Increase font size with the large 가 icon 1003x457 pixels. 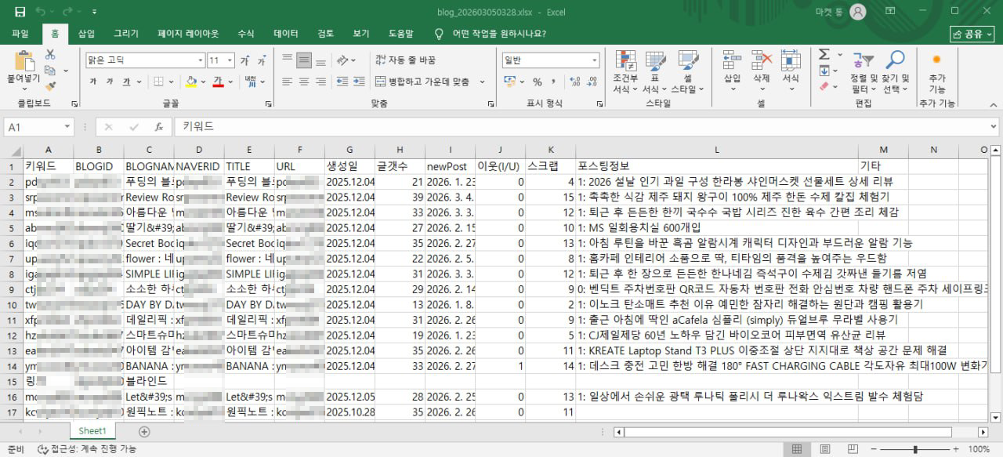click(244, 60)
